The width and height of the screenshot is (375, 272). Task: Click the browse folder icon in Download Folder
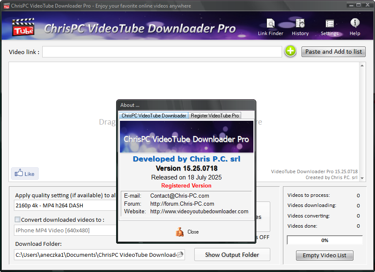[180, 255]
